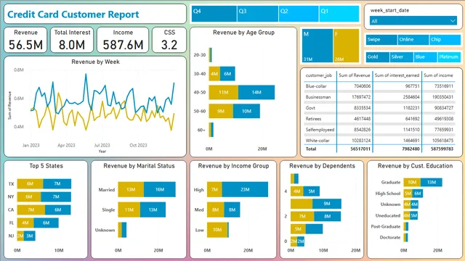Sort table by Sum of income header
Screen dimensions: 465x261
click(438, 75)
